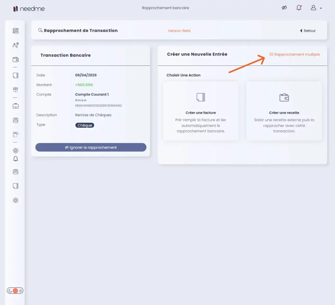The width and height of the screenshot is (335, 305).
Task: Open the box package icon in sidebar
Action: (x=15, y=90)
